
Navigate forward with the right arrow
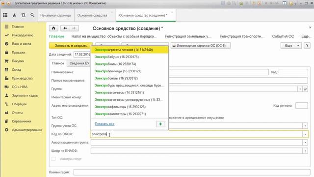tap(74, 29)
